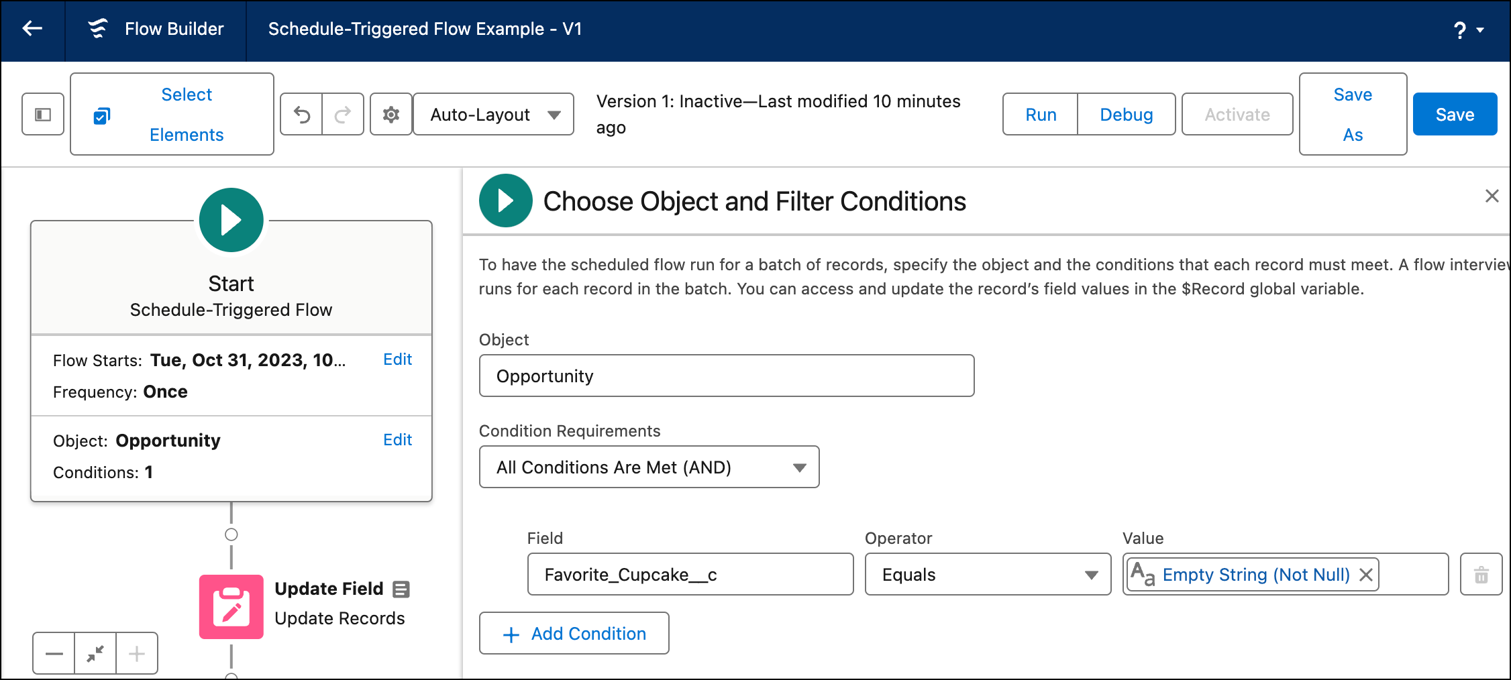Viewport: 1511px width, 680px height.
Task: Click Save As button
Action: pyautogui.click(x=1353, y=114)
